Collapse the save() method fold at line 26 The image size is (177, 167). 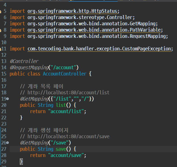click(8, 143)
